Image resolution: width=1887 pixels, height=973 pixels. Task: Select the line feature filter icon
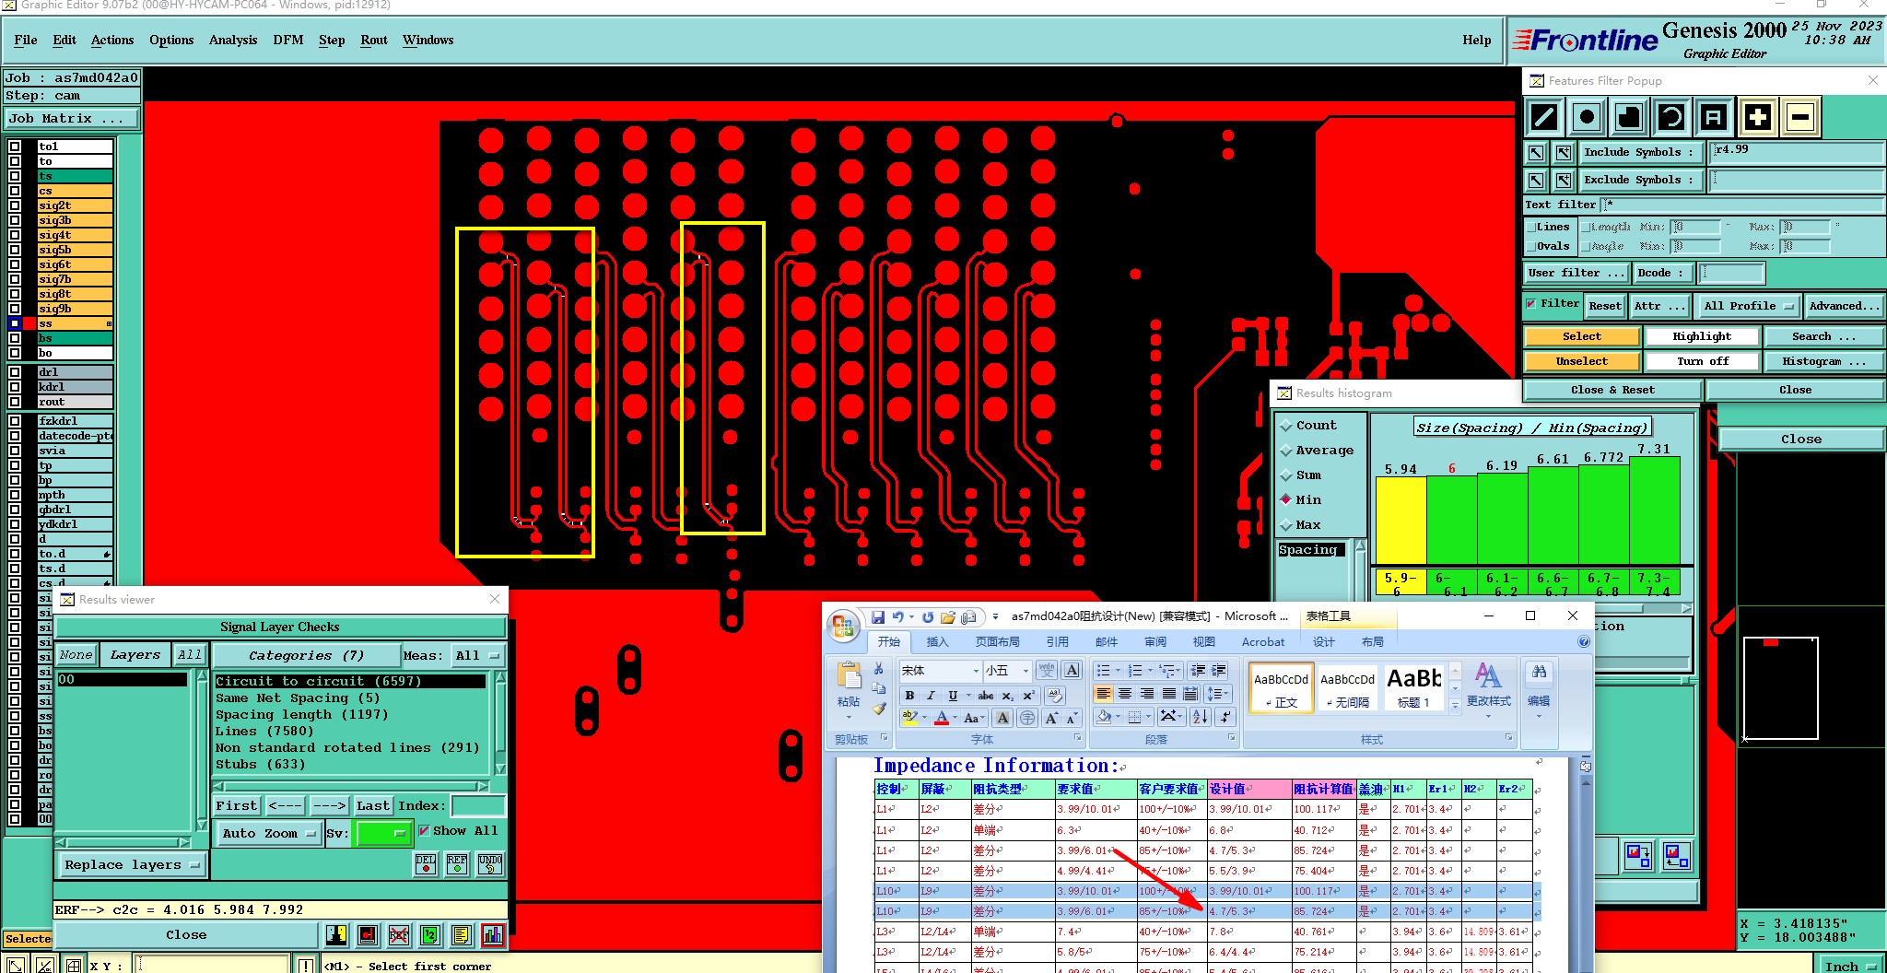[1544, 117]
